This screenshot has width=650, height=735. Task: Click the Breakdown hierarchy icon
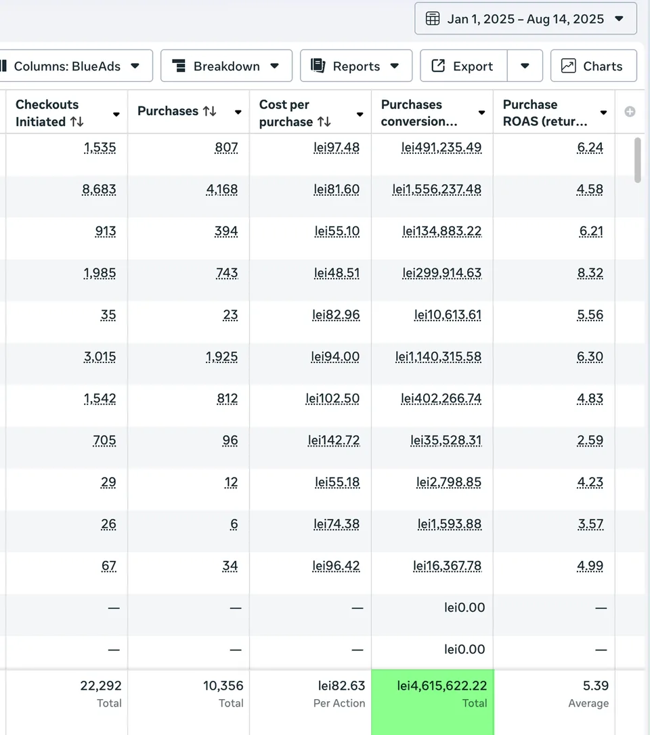(179, 66)
